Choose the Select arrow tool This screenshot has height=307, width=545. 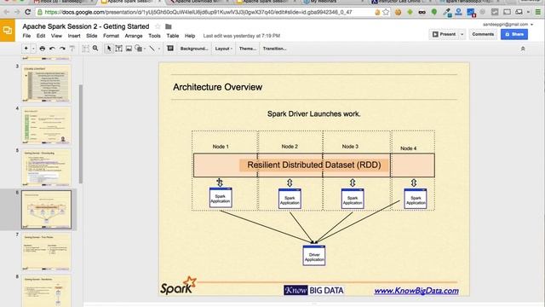click(109, 49)
